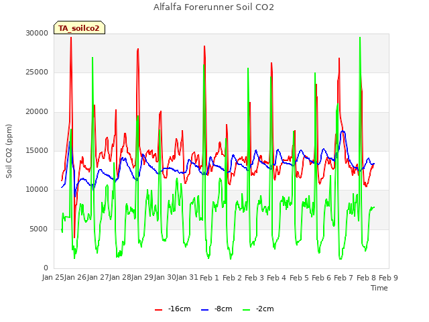Click the 20000 y-axis tick label
Screen dimensions: 429x322
point(37,112)
